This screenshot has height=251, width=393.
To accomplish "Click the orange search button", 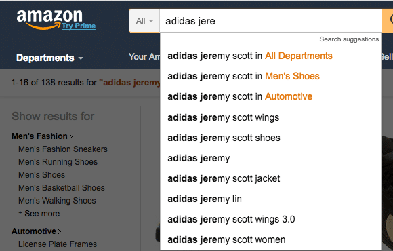I will (388, 21).
